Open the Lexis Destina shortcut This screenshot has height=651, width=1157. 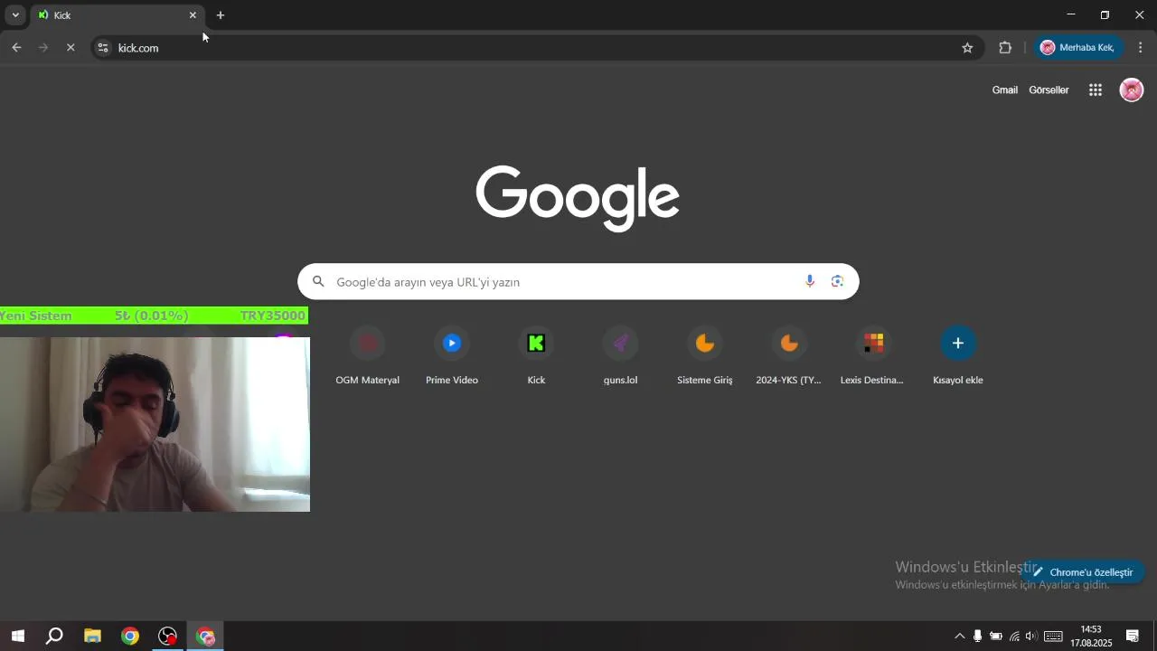[872, 357]
